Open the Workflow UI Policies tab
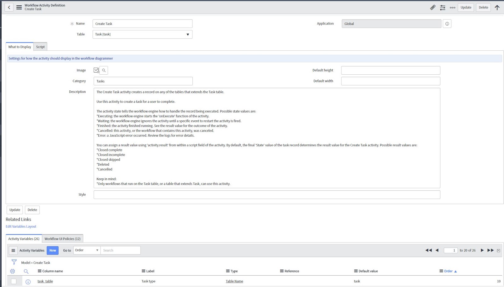The height and width of the screenshot is (287, 504). pos(62,239)
